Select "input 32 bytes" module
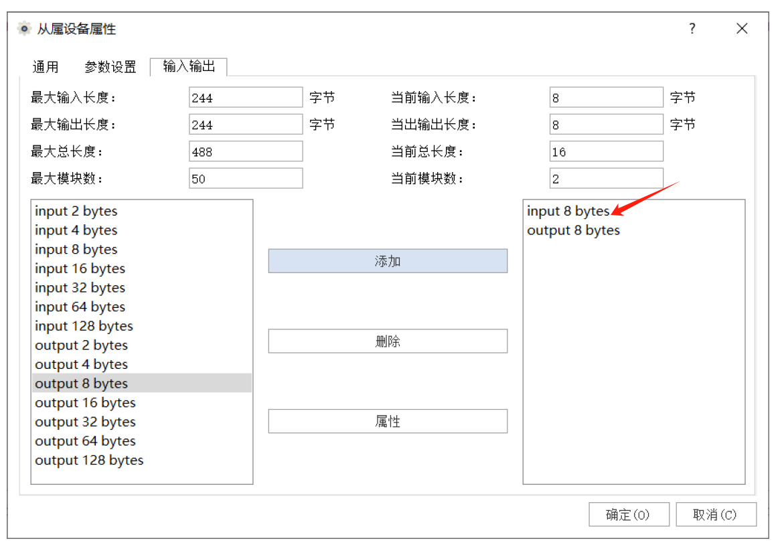 [x=142, y=288]
